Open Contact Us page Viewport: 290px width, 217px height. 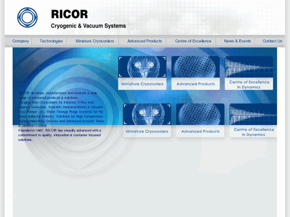click(272, 41)
